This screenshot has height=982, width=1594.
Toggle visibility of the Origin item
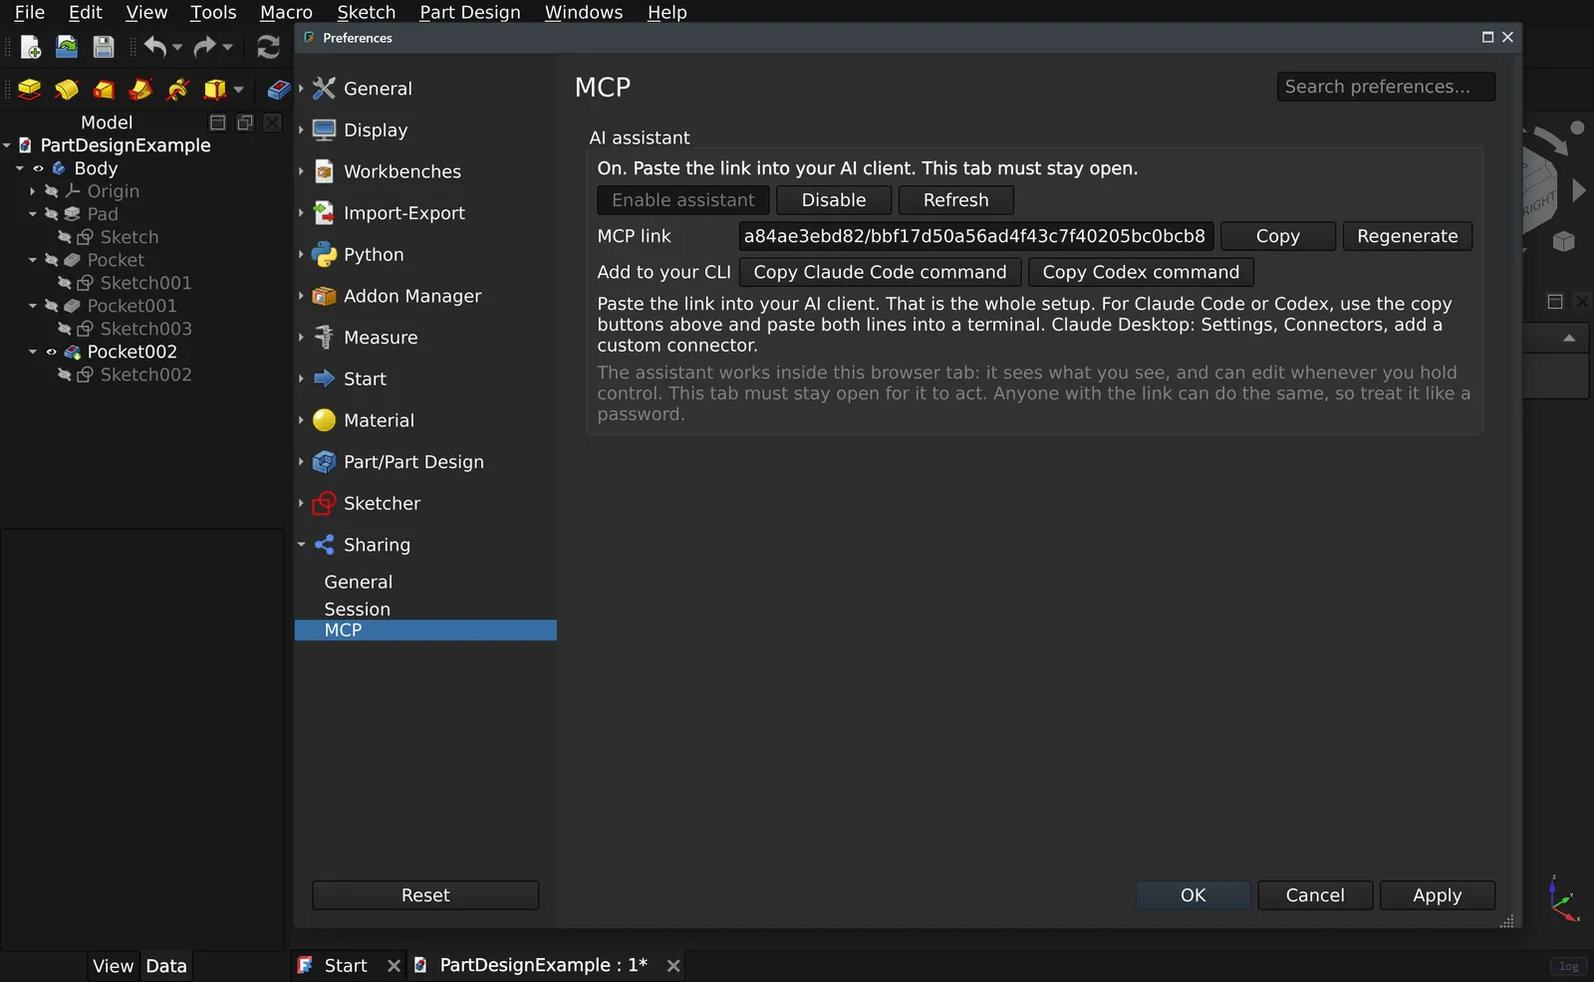point(51,191)
